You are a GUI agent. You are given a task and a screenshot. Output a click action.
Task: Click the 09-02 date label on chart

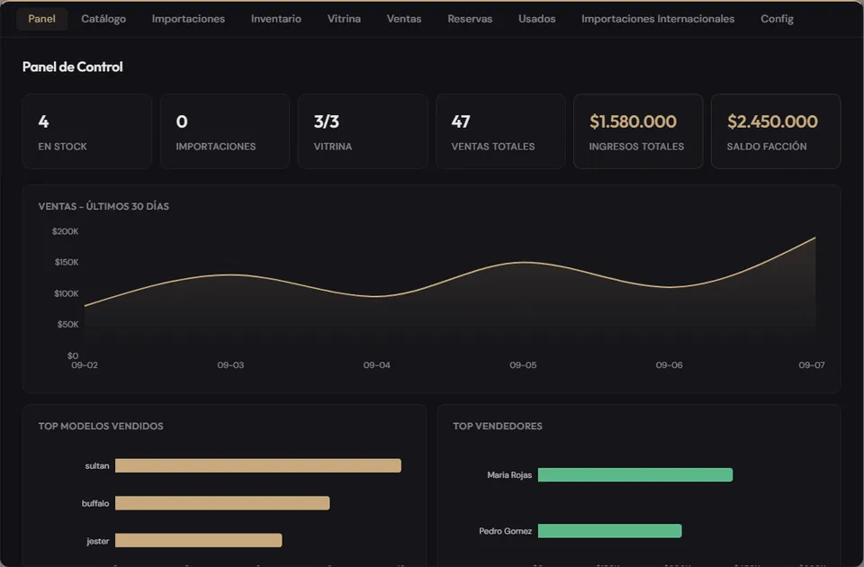(x=85, y=365)
